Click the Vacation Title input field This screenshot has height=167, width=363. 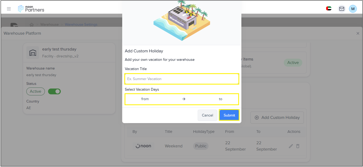[182, 79]
